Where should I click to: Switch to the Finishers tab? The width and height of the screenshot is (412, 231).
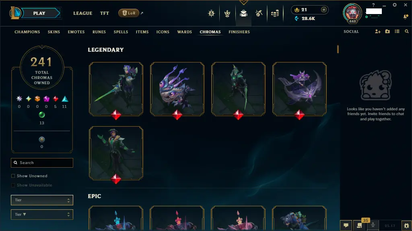point(239,32)
